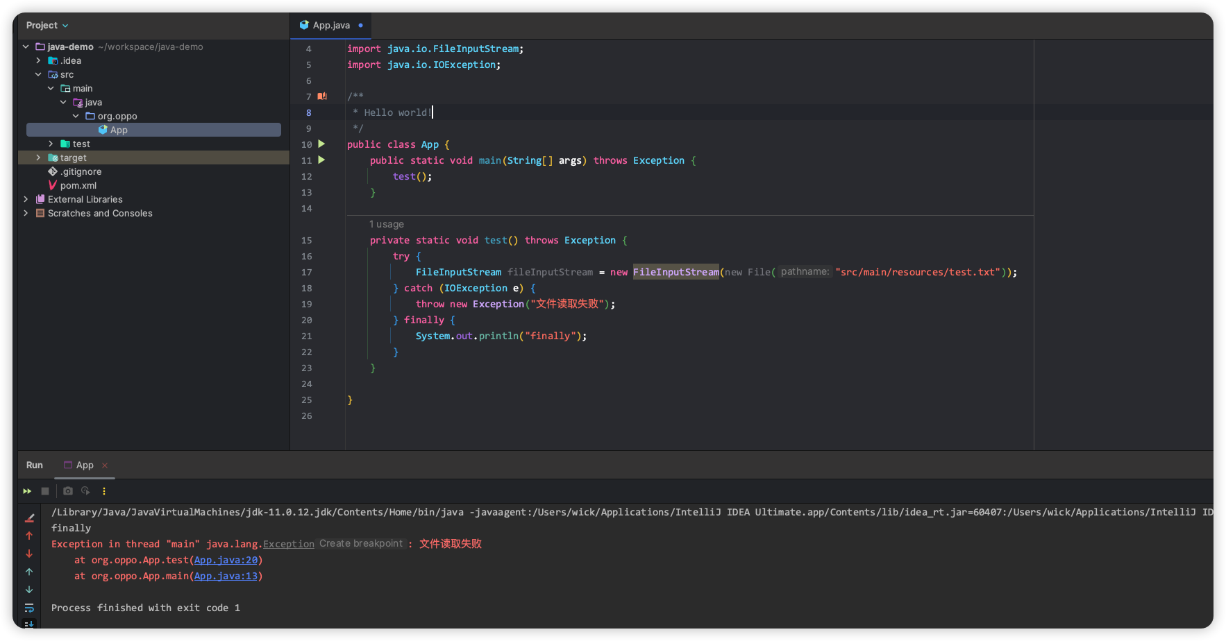Expand Scratches and Consoles node
Screen dimensions: 1226x641
click(26, 213)
